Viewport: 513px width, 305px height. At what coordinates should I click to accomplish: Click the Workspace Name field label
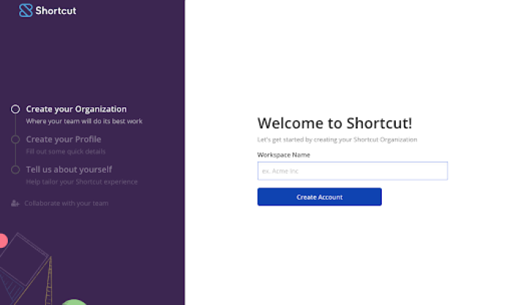point(284,155)
